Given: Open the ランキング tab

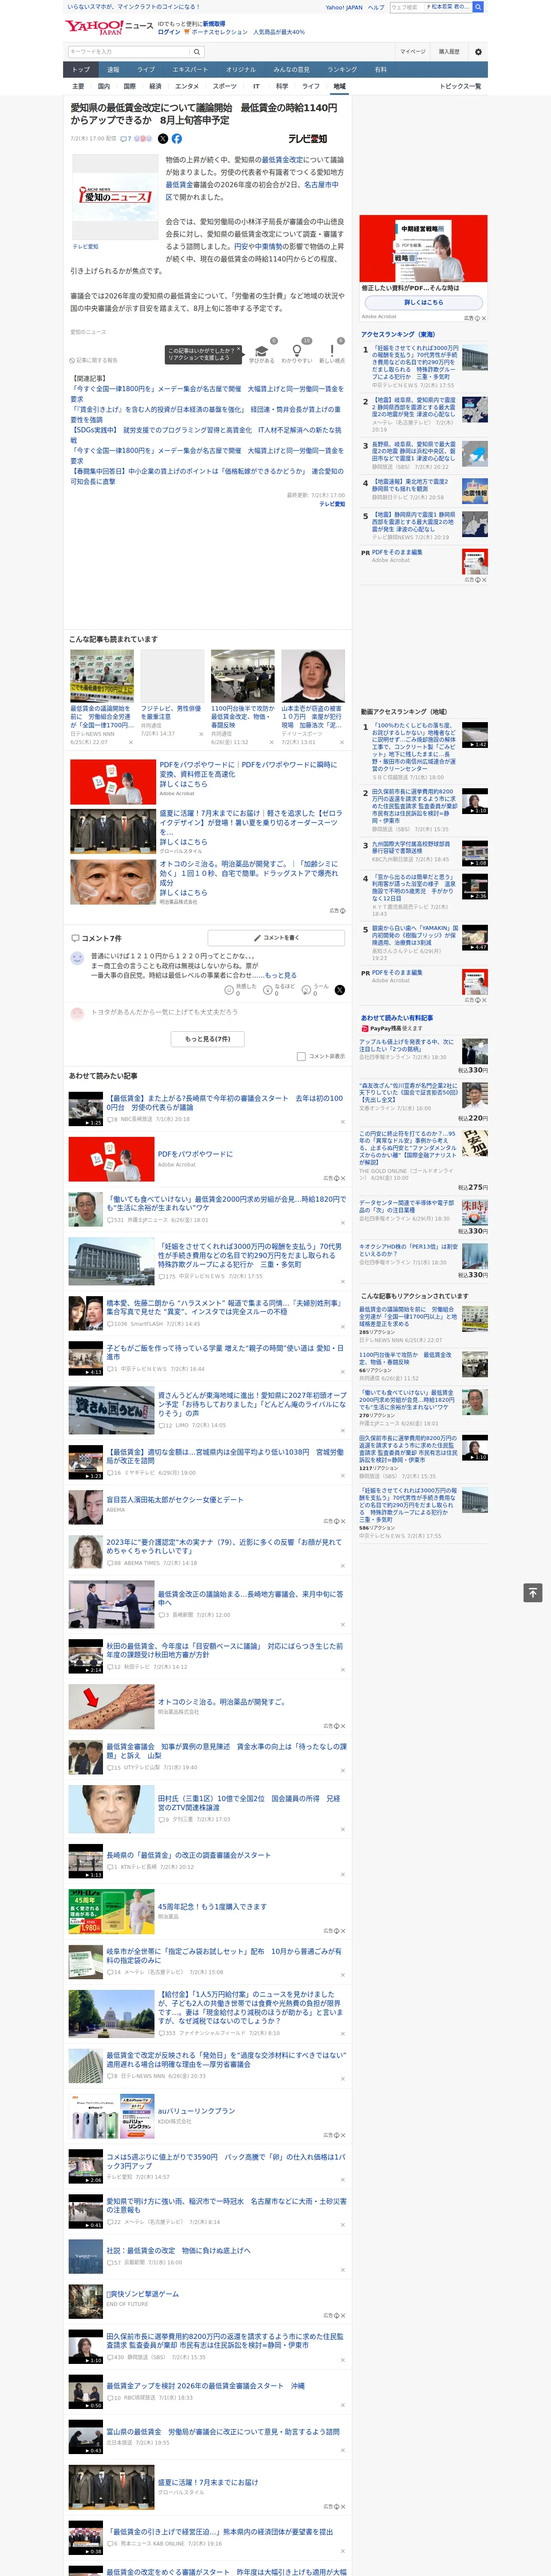Looking at the screenshot, I should pos(342,70).
